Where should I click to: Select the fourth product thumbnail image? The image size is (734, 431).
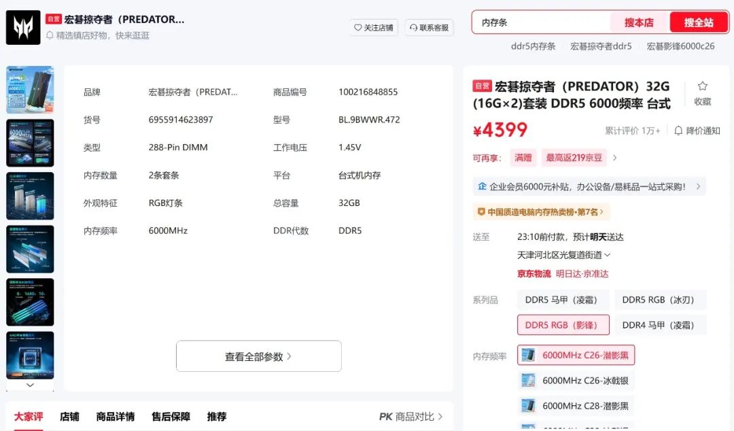[30, 249]
